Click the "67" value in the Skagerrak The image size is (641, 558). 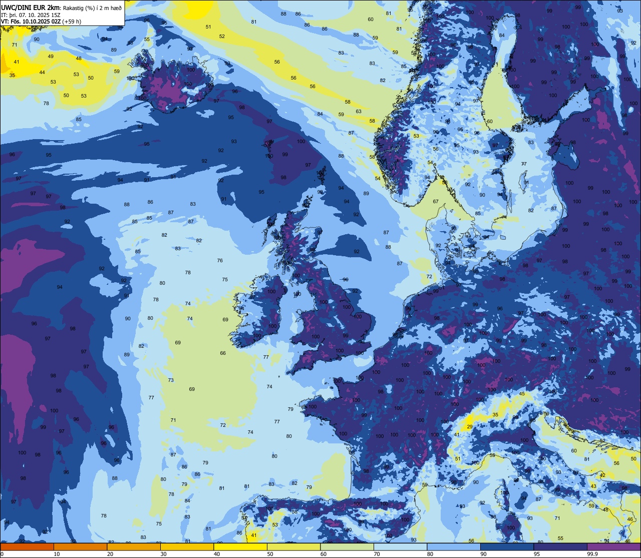[x=436, y=202]
